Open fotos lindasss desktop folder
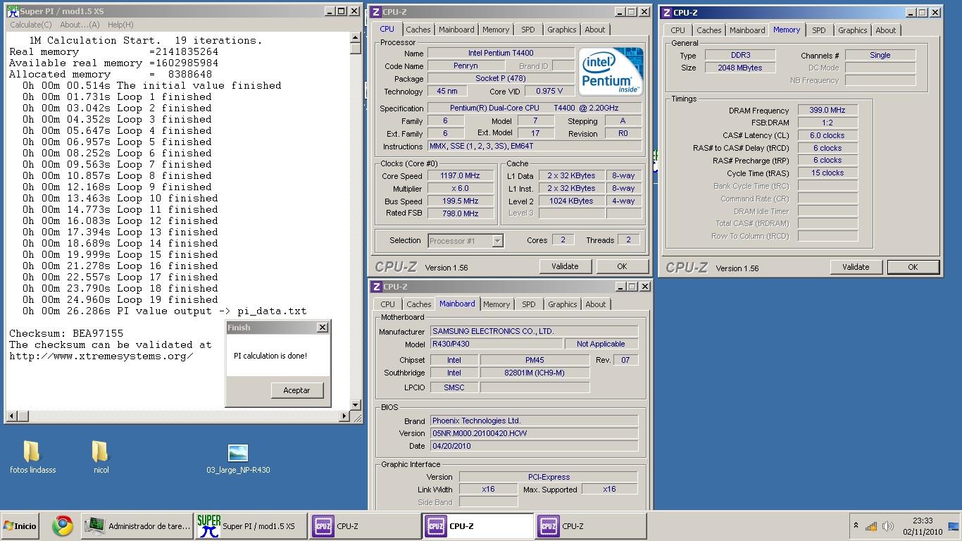962x541 pixels. coord(32,457)
